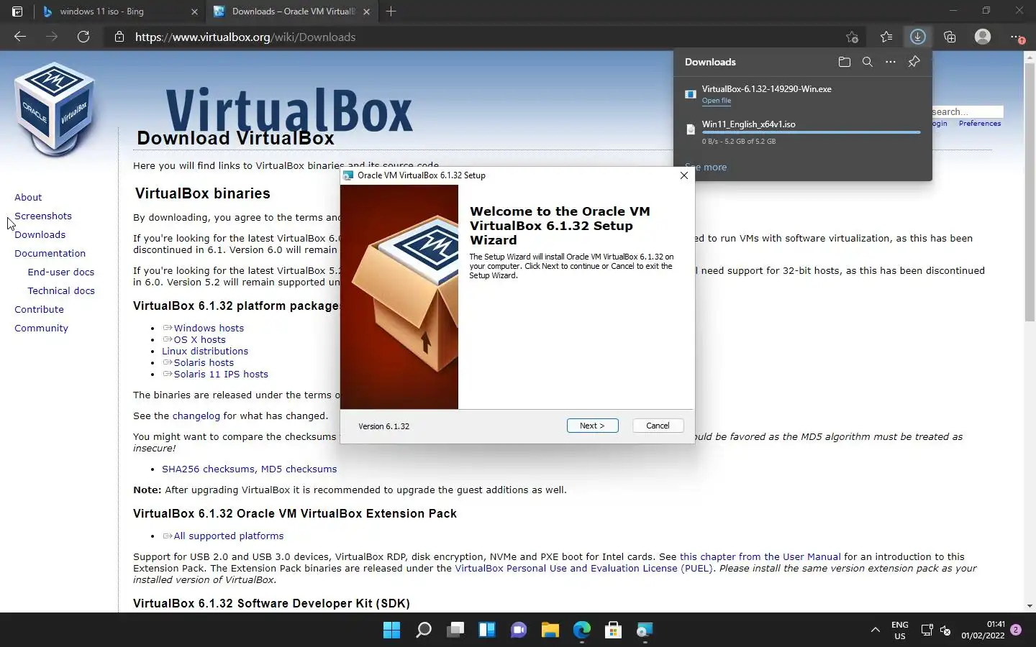Open downloads folder icon in Downloads panel
This screenshot has width=1036, height=647.
pyautogui.click(x=845, y=62)
